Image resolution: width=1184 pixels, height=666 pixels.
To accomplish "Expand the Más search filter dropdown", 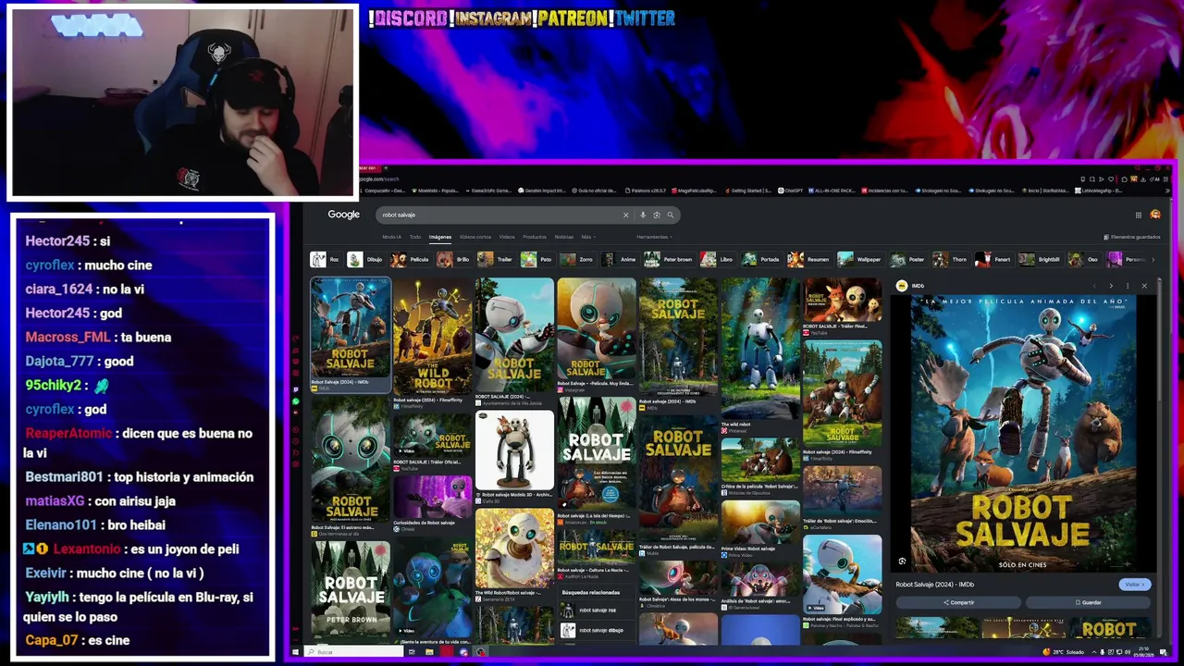I will tap(588, 237).
